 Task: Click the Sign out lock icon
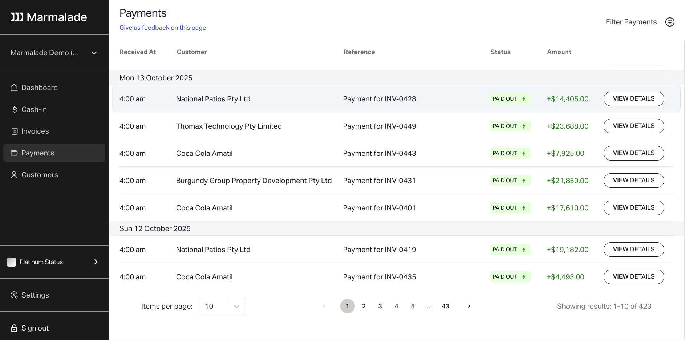pyautogui.click(x=14, y=328)
